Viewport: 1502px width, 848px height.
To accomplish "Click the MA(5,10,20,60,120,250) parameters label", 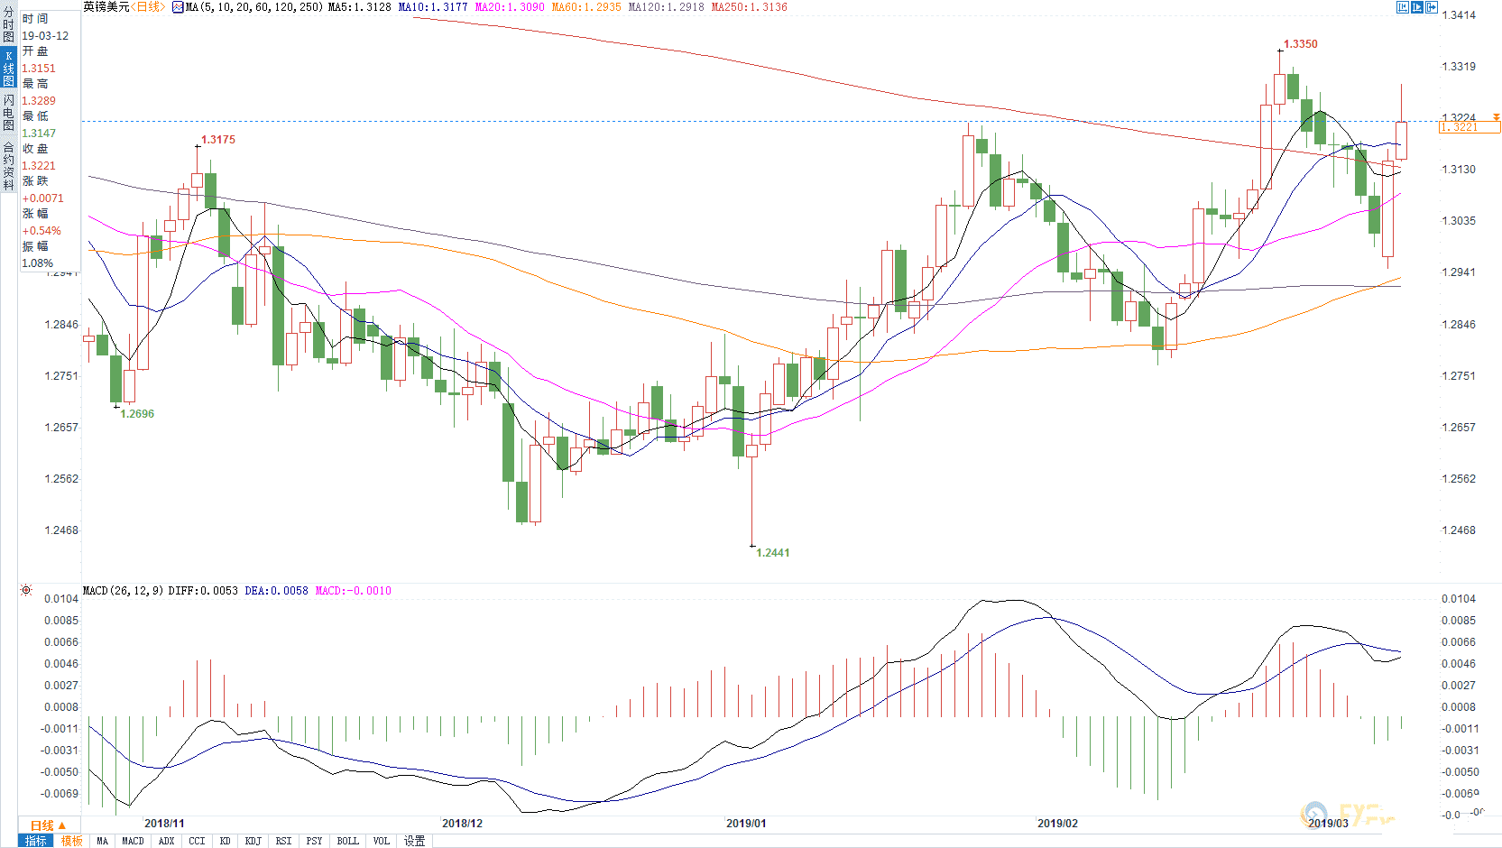I will 253,7.
